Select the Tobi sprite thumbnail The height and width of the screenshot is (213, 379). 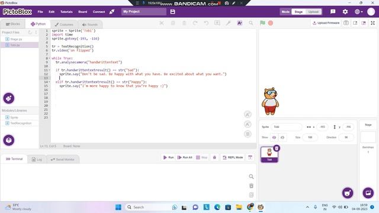pyautogui.click(x=269, y=154)
